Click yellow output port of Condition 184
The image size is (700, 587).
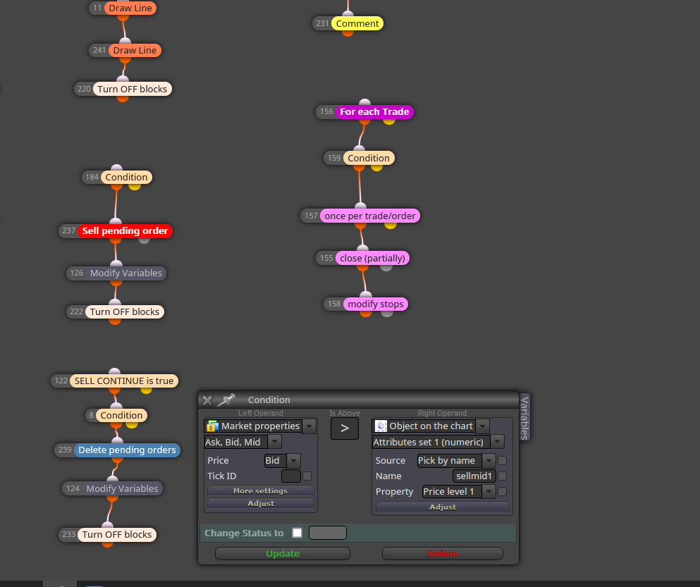135,186
